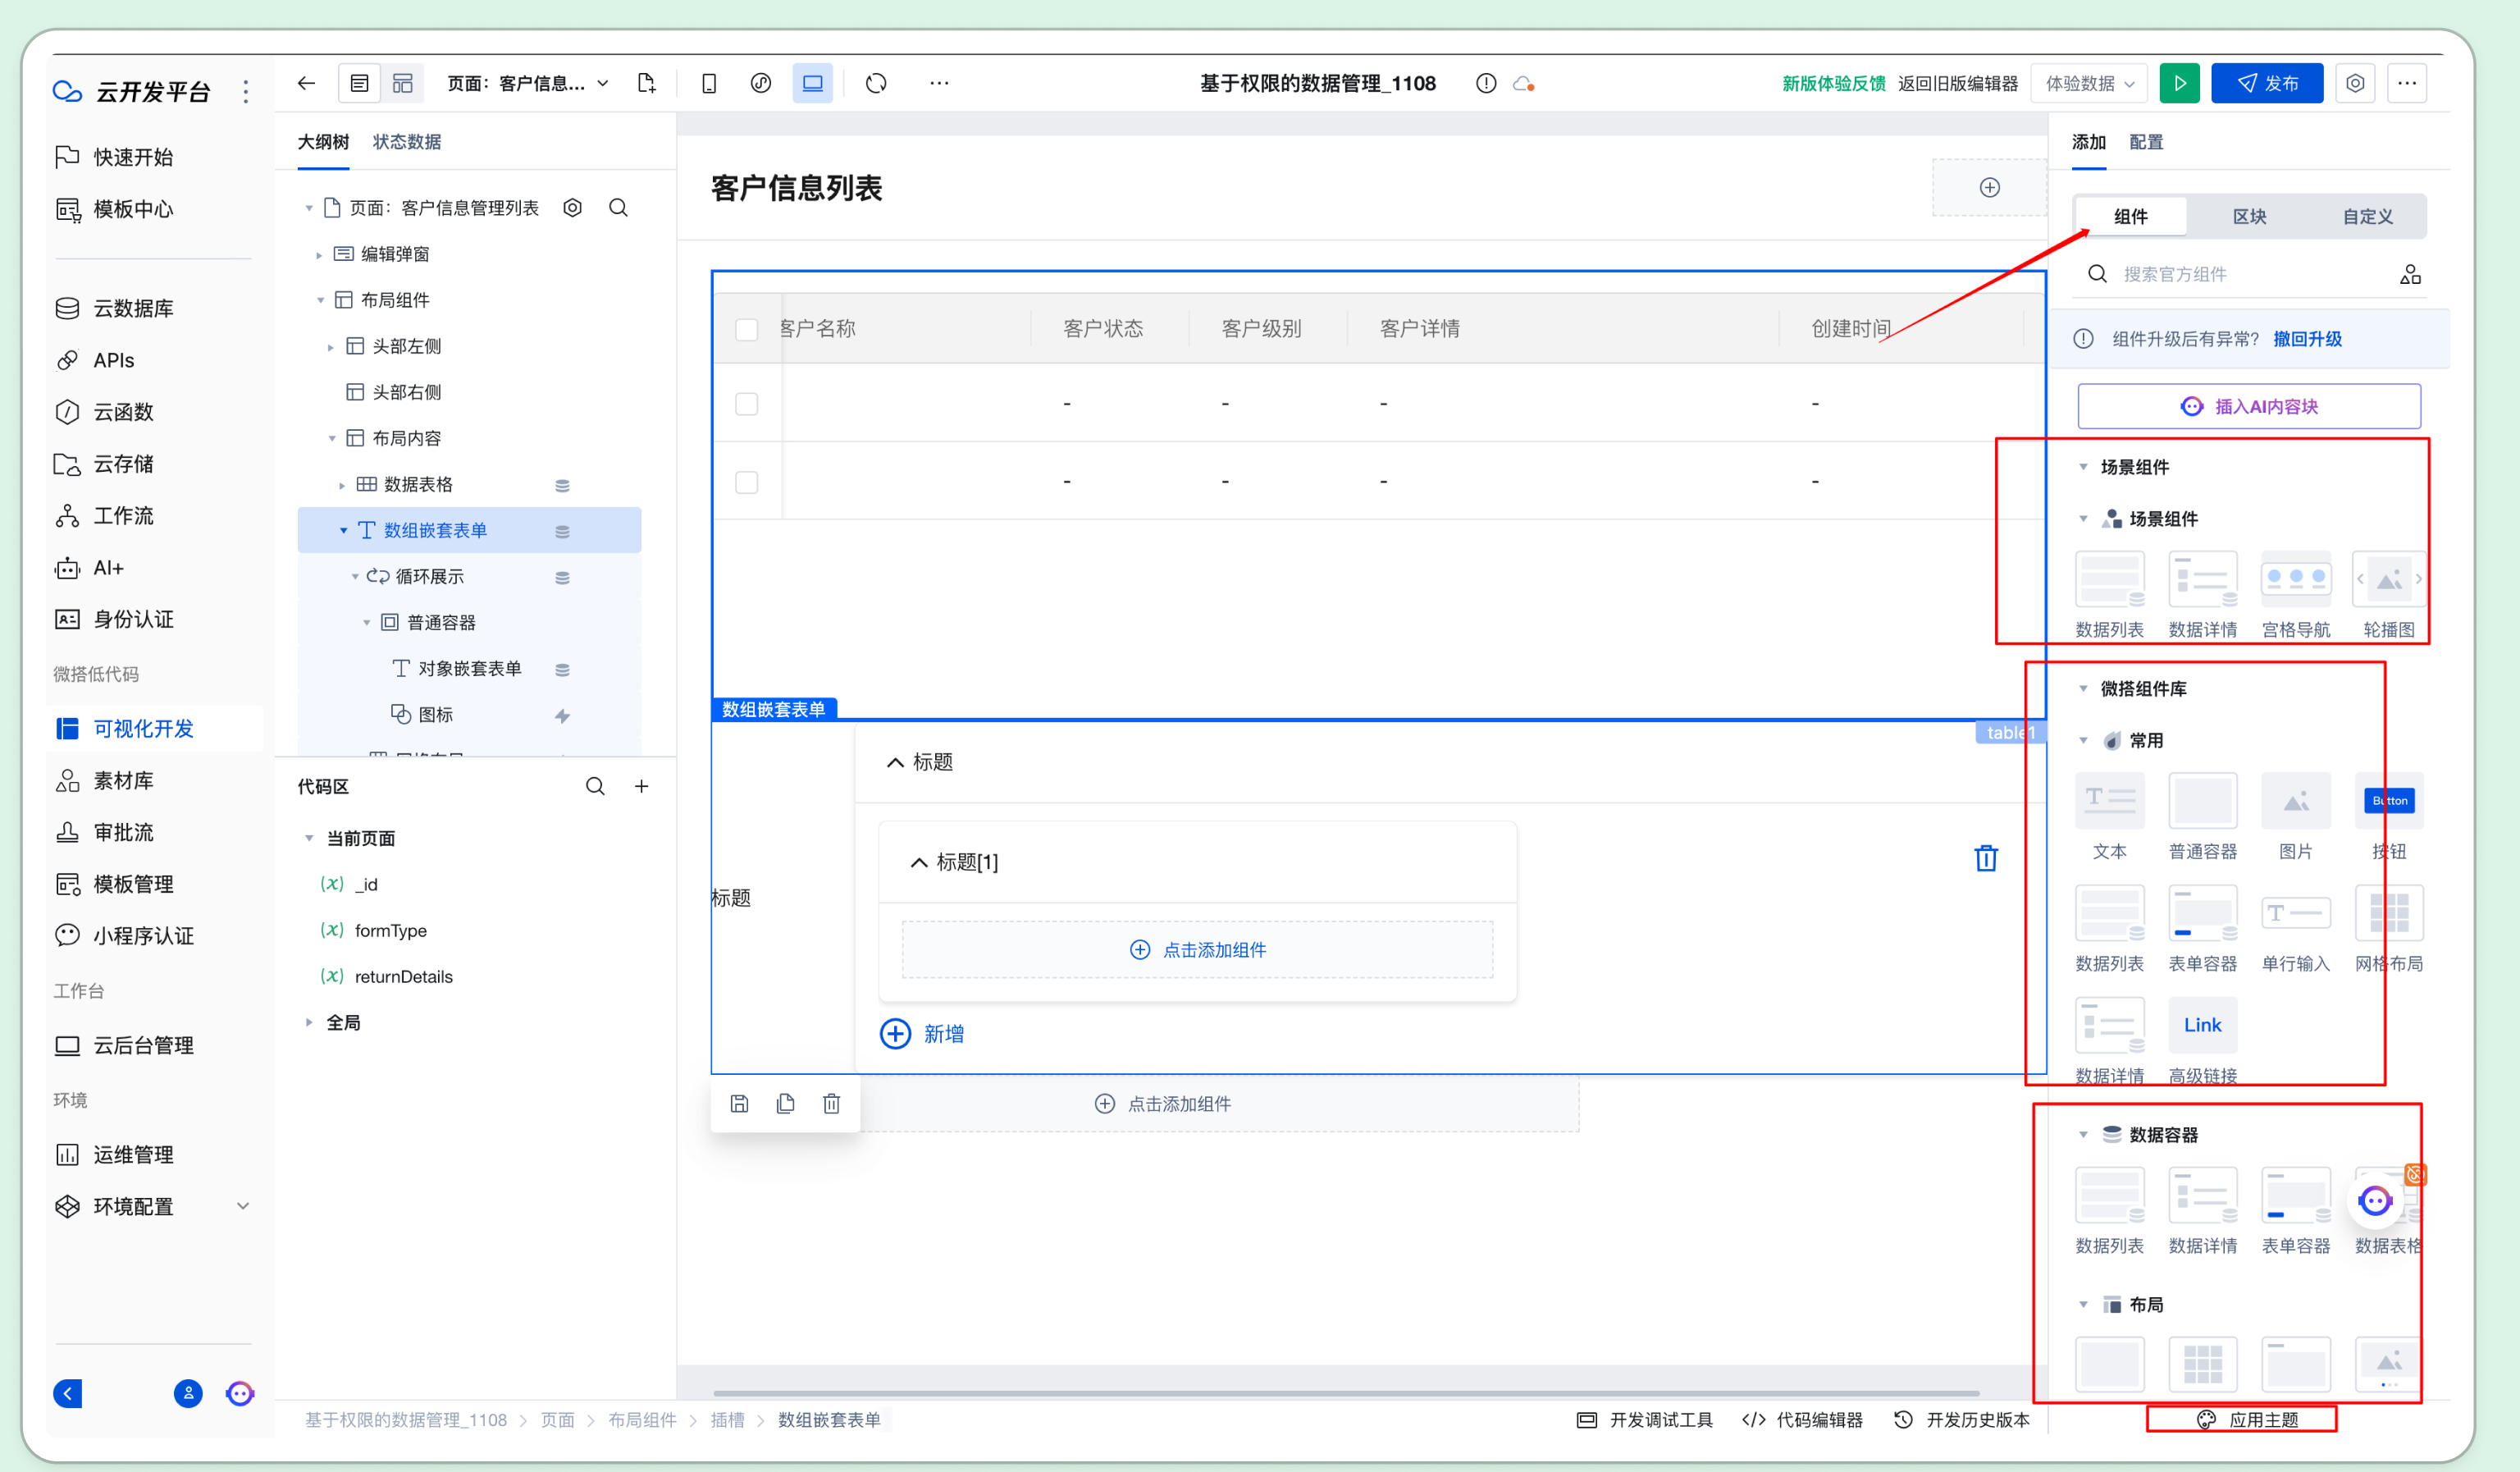2520x1472 pixels.
Task: Check the table header select-all checkbox
Action: click(x=746, y=329)
